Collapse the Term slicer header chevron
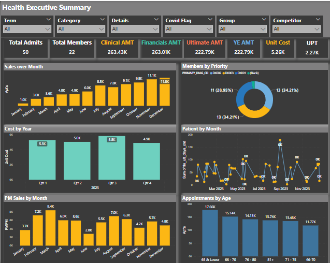 tap(48, 20)
